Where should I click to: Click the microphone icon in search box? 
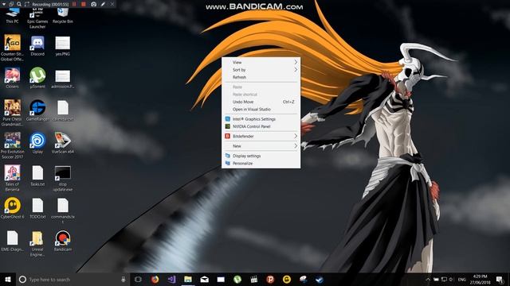point(124,279)
